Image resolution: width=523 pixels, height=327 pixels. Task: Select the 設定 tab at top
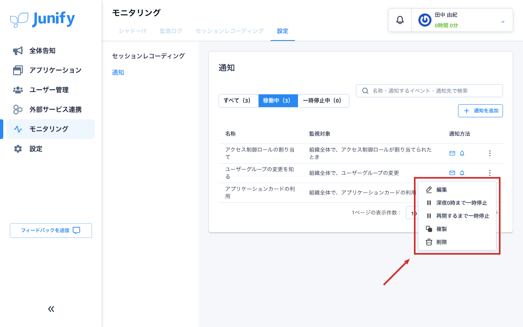coord(282,31)
